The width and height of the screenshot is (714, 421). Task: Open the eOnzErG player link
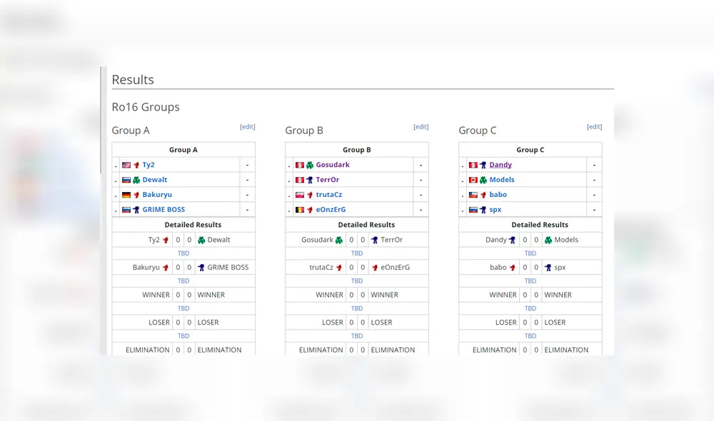(331, 209)
